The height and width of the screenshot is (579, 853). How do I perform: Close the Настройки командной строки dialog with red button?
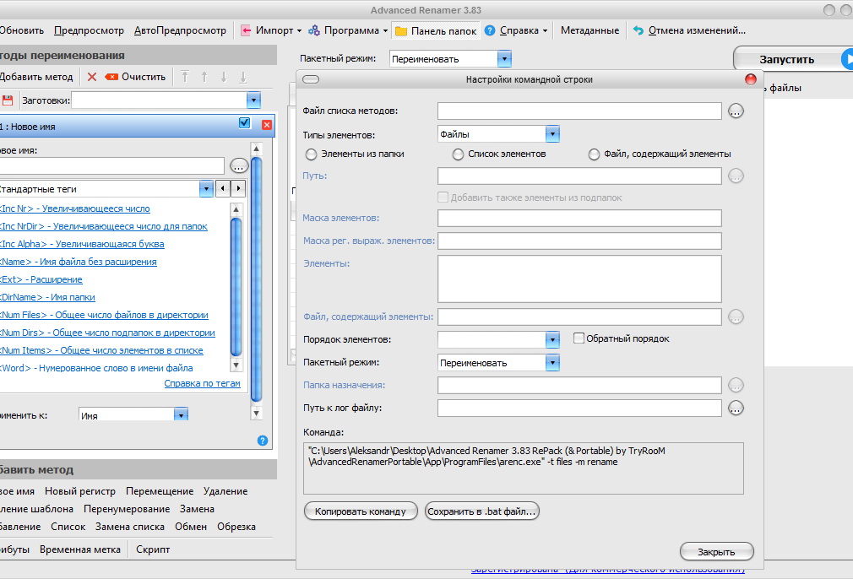point(751,79)
